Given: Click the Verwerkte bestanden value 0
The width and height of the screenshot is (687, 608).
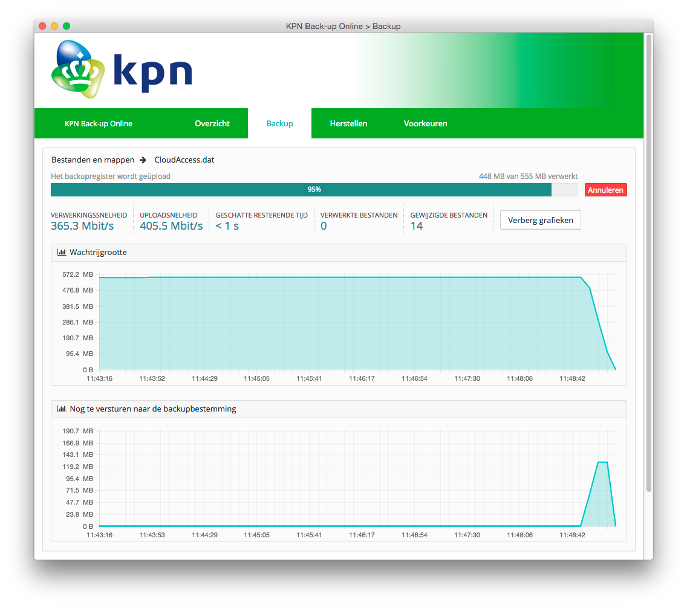Looking at the screenshot, I should 324,226.
